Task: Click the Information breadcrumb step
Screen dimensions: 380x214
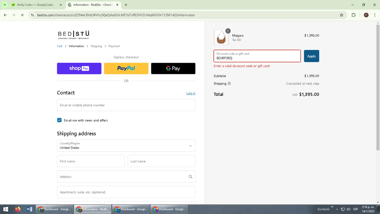Action: coord(76,46)
